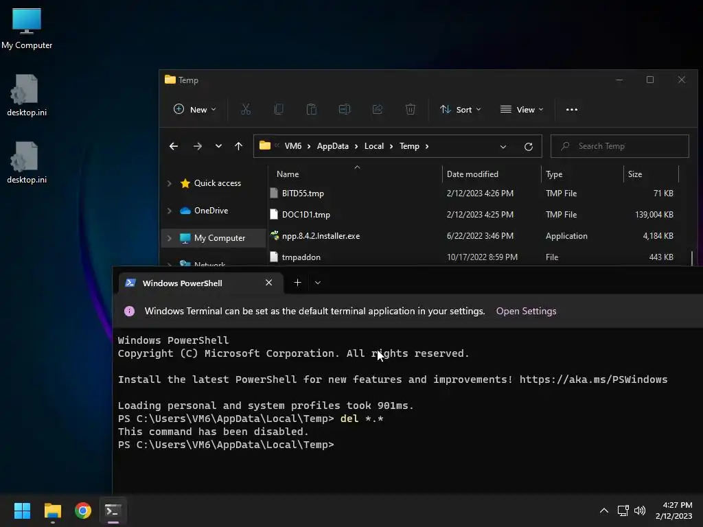
Task: Open the View layout dropdown
Action: (x=522, y=109)
